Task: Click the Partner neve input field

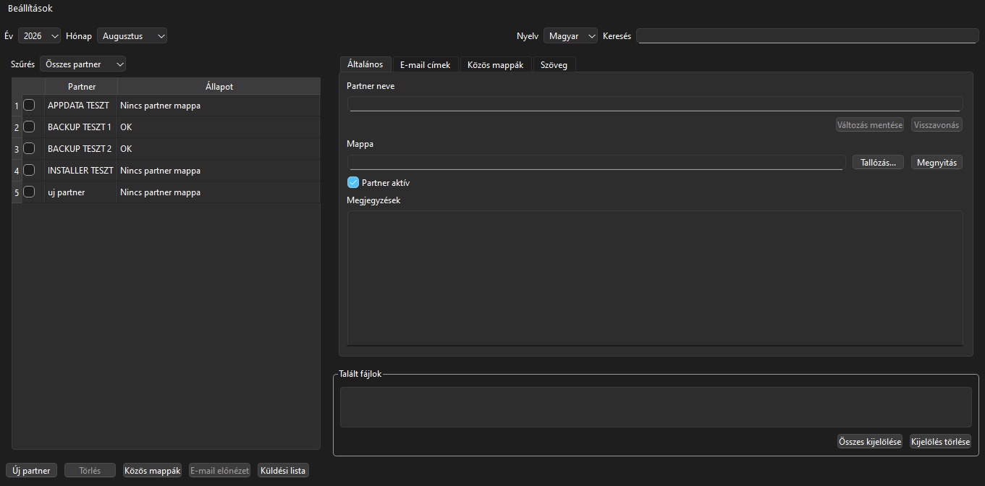Action: (655, 103)
